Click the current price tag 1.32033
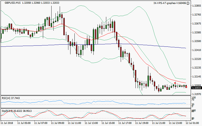The image size is (202, 126). pyautogui.click(x=196, y=88)
